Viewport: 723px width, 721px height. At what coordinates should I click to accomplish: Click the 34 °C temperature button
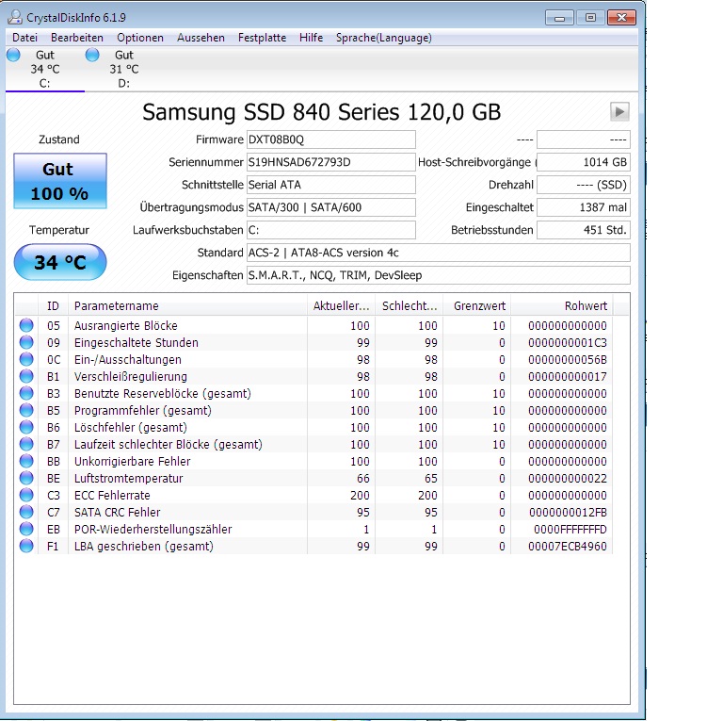[60, 262]
